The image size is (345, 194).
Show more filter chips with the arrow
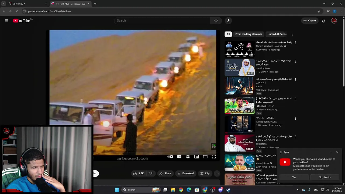(x=292, y=34)
